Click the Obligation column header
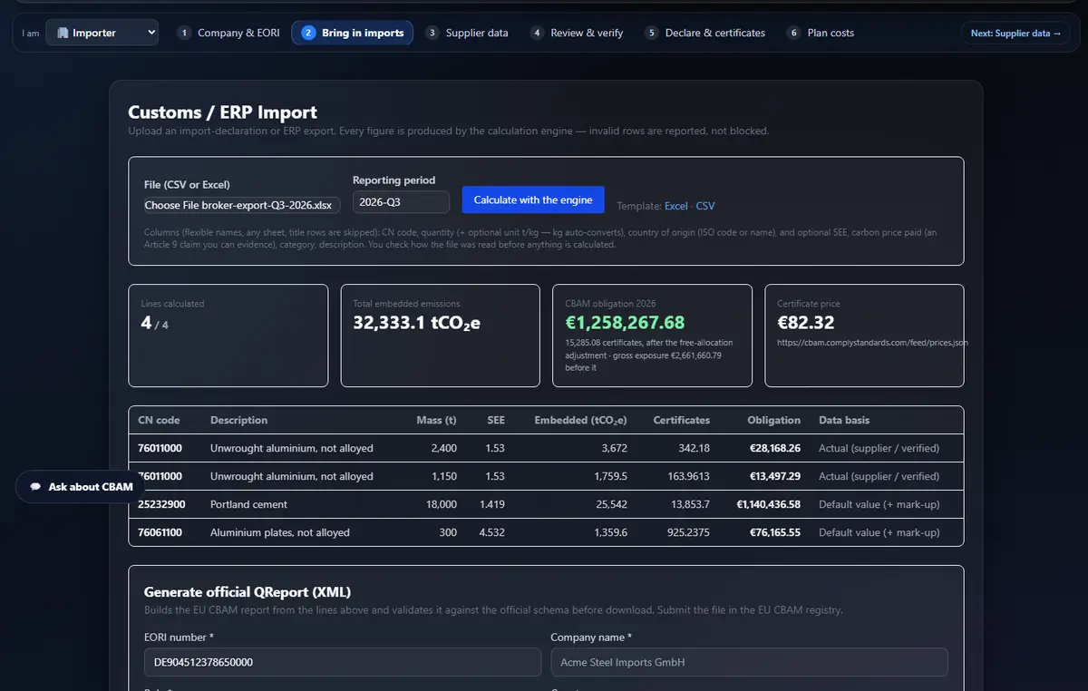The image size is (1088, 691). coord(773,420)
